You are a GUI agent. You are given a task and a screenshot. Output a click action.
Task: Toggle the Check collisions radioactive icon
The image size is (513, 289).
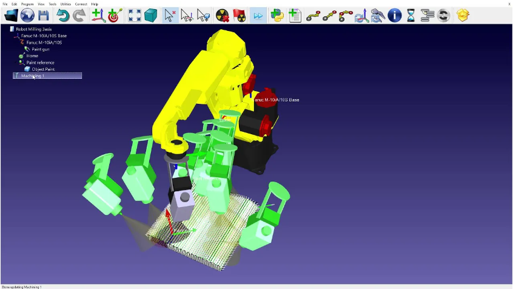[223, 15]
